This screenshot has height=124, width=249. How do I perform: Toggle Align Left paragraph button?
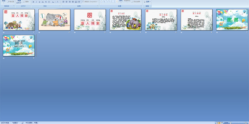pos(63,2)
